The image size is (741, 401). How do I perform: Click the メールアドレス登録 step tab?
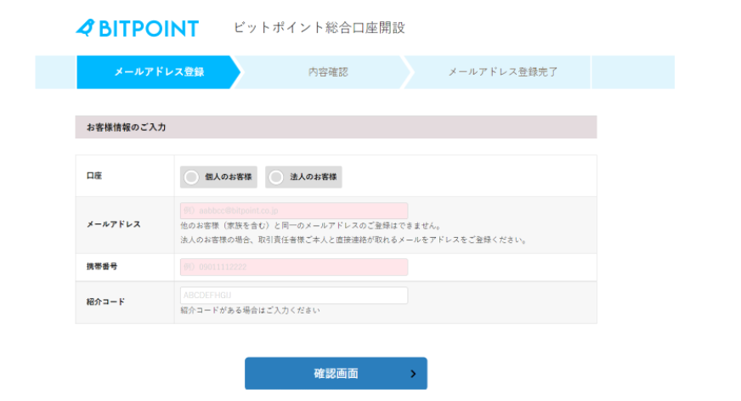click(159, 72)
